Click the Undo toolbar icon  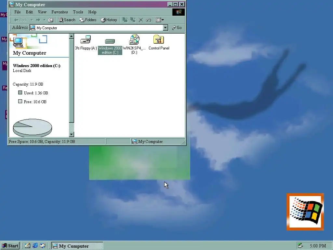click(148, 20)
